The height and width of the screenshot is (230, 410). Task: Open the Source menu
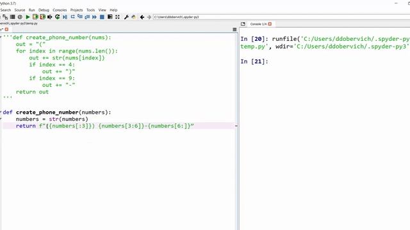coord(20,10)
